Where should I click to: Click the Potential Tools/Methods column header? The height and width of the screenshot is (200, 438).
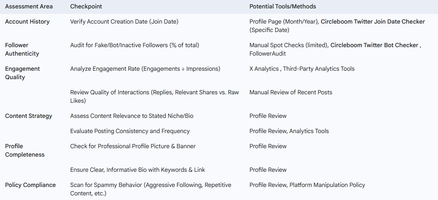click(283, 6)
